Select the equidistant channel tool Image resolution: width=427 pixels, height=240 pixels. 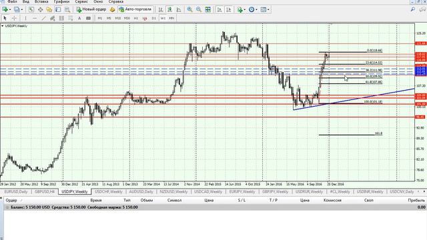pyautogui.click(x=52, y=18)
